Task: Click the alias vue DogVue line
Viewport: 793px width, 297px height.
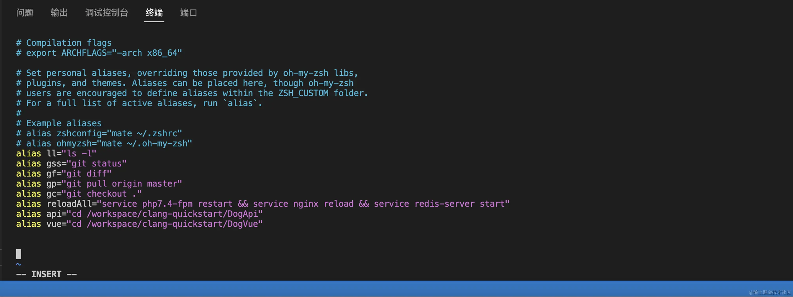Action: click(x=139, y=224)
